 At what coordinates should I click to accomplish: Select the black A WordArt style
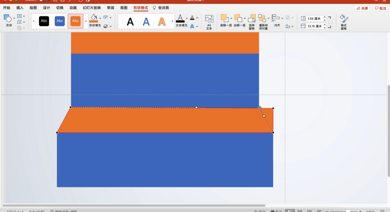pyautogui.click(x=130, y=22)
